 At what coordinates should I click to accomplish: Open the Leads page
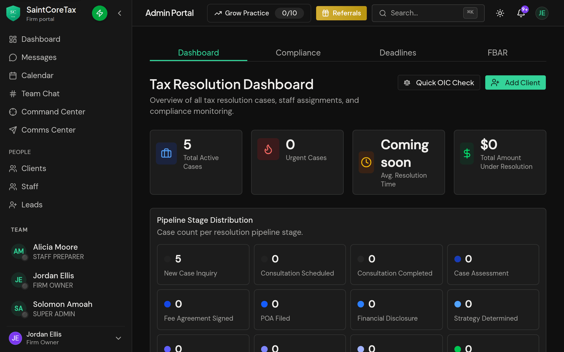[66, 205]
